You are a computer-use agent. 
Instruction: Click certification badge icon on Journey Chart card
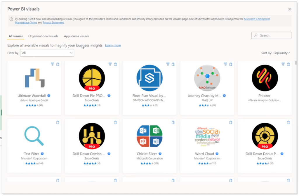(x=225, y=64)
